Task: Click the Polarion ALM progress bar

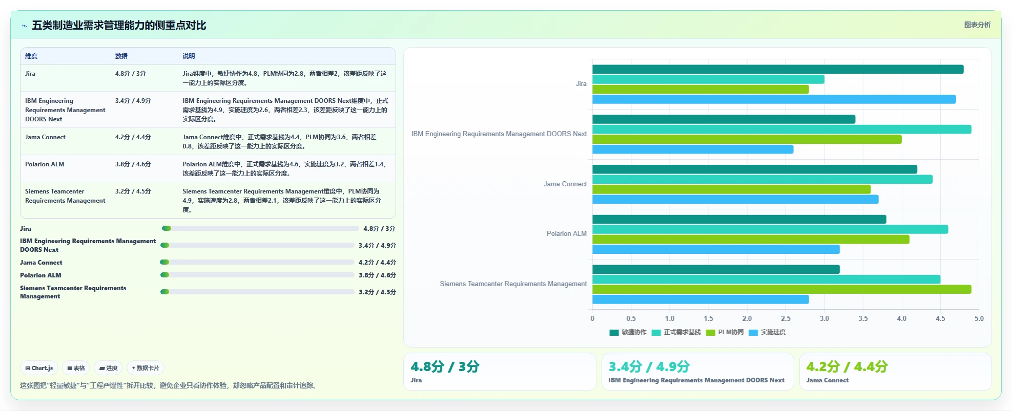Action: pos(258,275)
